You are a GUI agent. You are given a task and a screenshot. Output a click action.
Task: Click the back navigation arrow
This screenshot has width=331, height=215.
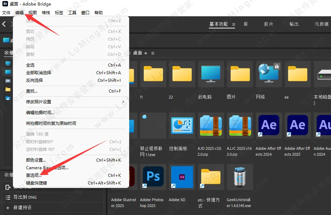4,24
